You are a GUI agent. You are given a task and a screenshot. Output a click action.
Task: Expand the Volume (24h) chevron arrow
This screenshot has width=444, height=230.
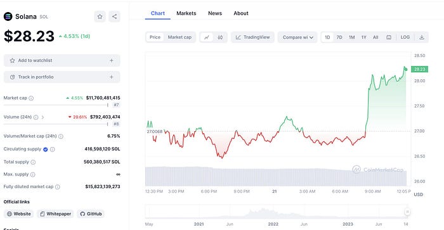42,117
